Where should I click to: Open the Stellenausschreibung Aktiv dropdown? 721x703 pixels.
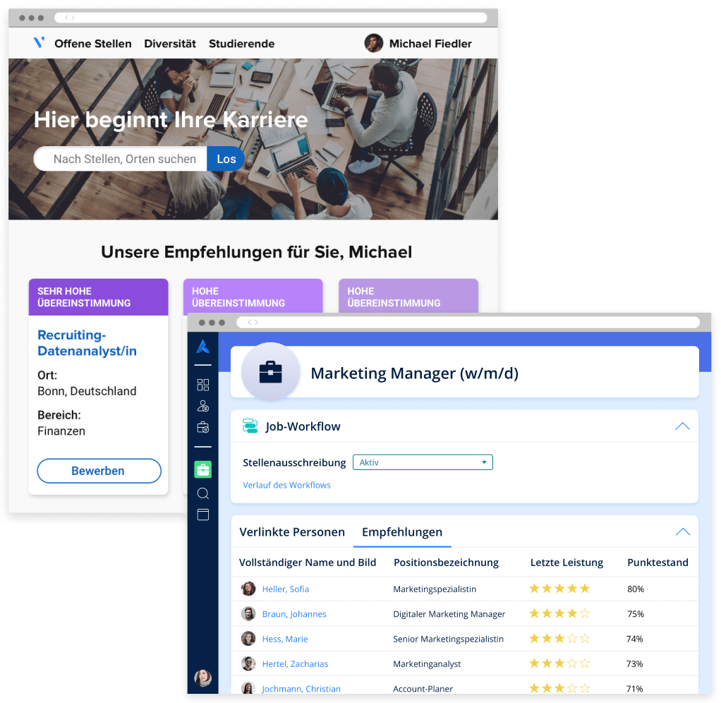[x=423, y=462]
